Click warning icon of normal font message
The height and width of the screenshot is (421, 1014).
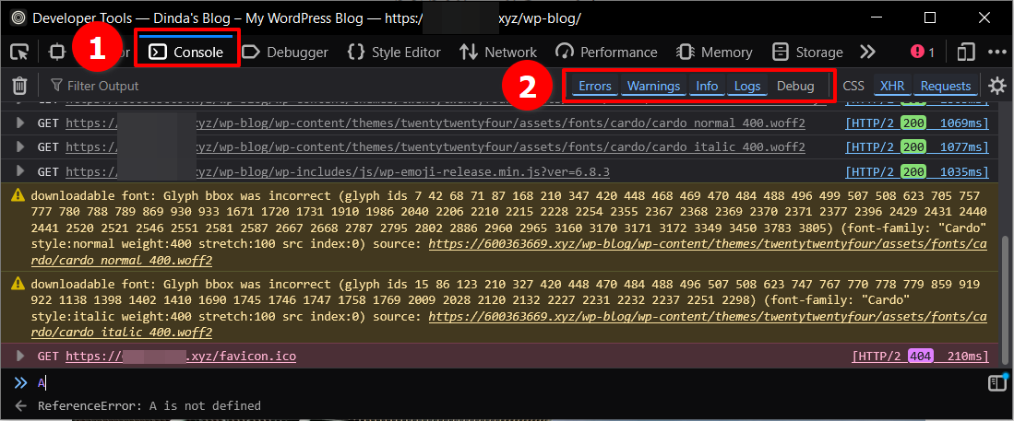pos(18,196)
